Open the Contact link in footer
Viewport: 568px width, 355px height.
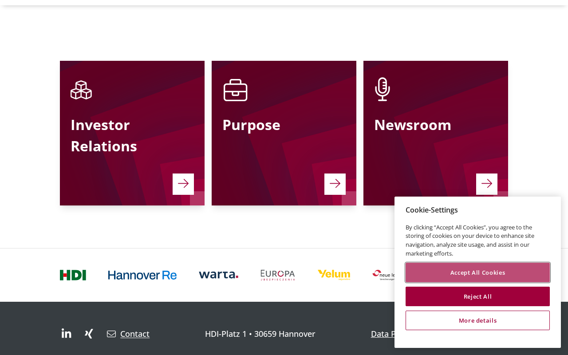(135, 334)
